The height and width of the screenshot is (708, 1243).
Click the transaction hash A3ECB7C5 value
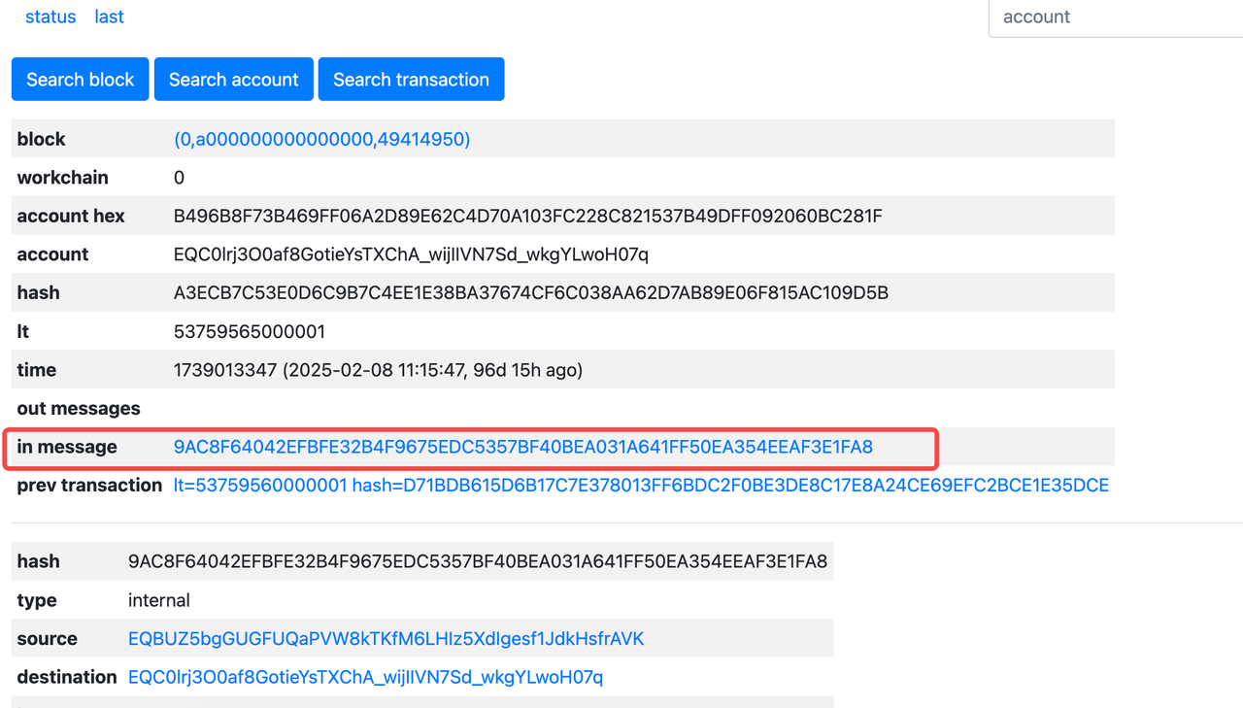click(530, 292)
